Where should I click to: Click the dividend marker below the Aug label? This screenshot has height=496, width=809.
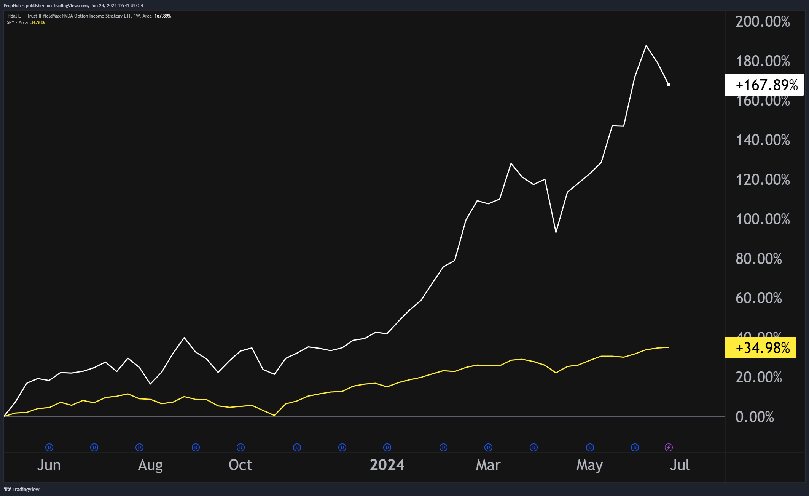click(x=140, y=448)
